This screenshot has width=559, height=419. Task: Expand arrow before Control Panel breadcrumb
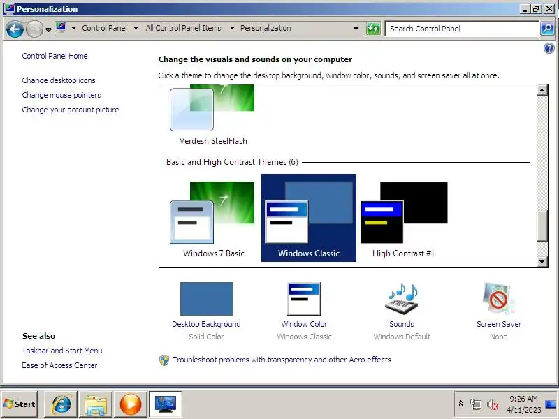tap(73, 28)
